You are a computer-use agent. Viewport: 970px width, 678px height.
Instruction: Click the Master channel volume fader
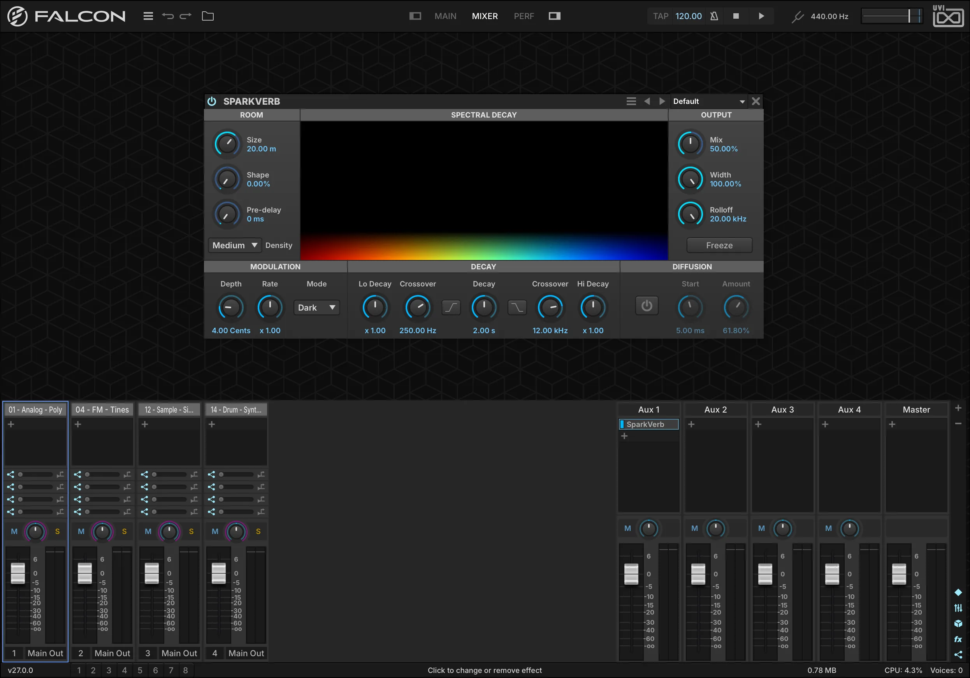(899, 574)
